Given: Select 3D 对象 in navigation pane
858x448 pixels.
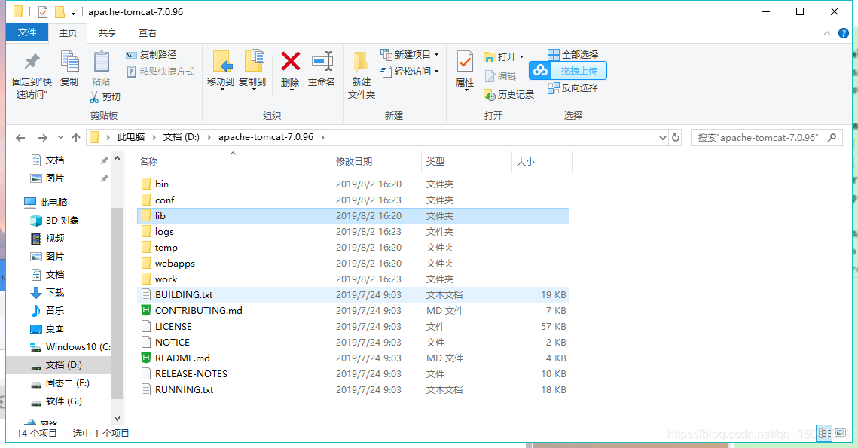Looking at the screenshot, I should [x=55, y=221].
